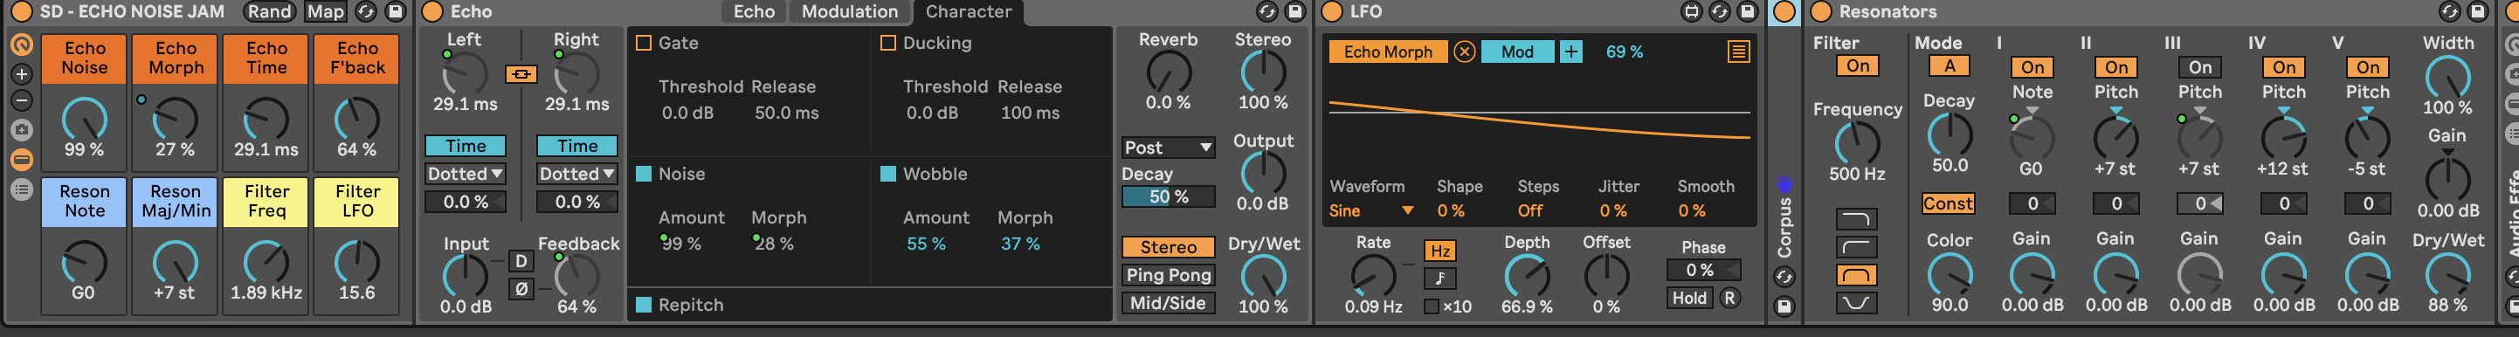Screen dimensions: 2519x337
Task: Click the Echo stereo link icon
Action: point(521,74)
